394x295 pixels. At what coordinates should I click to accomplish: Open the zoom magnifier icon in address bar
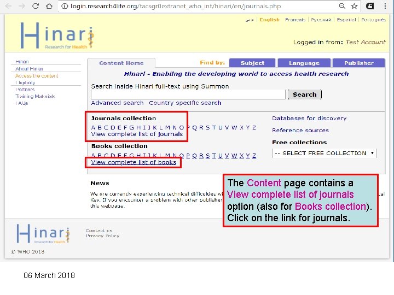click(x=342, y=6)
